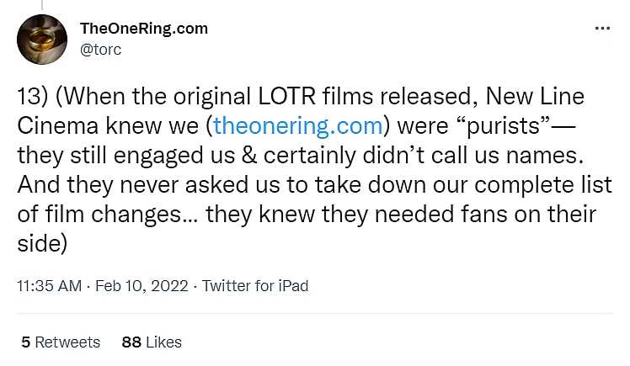630x366 pixels.
Task: Open the tweet's three-dot More menu
Action: tap(602, 28)
